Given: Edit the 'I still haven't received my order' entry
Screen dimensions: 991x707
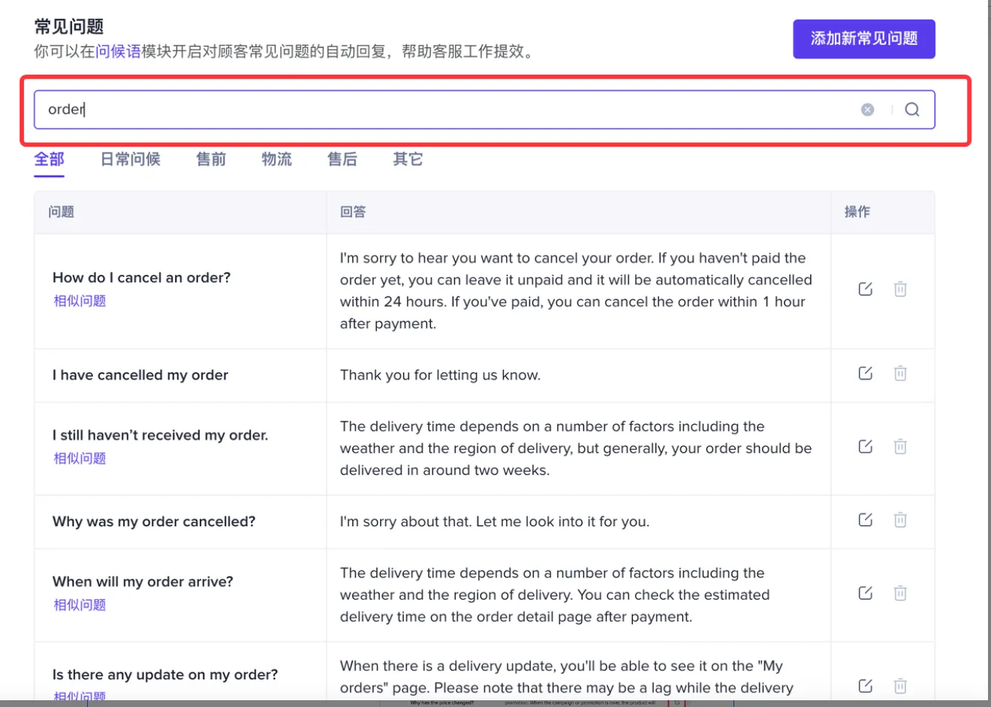Looking at the screenshot, I should click(866, 447).
